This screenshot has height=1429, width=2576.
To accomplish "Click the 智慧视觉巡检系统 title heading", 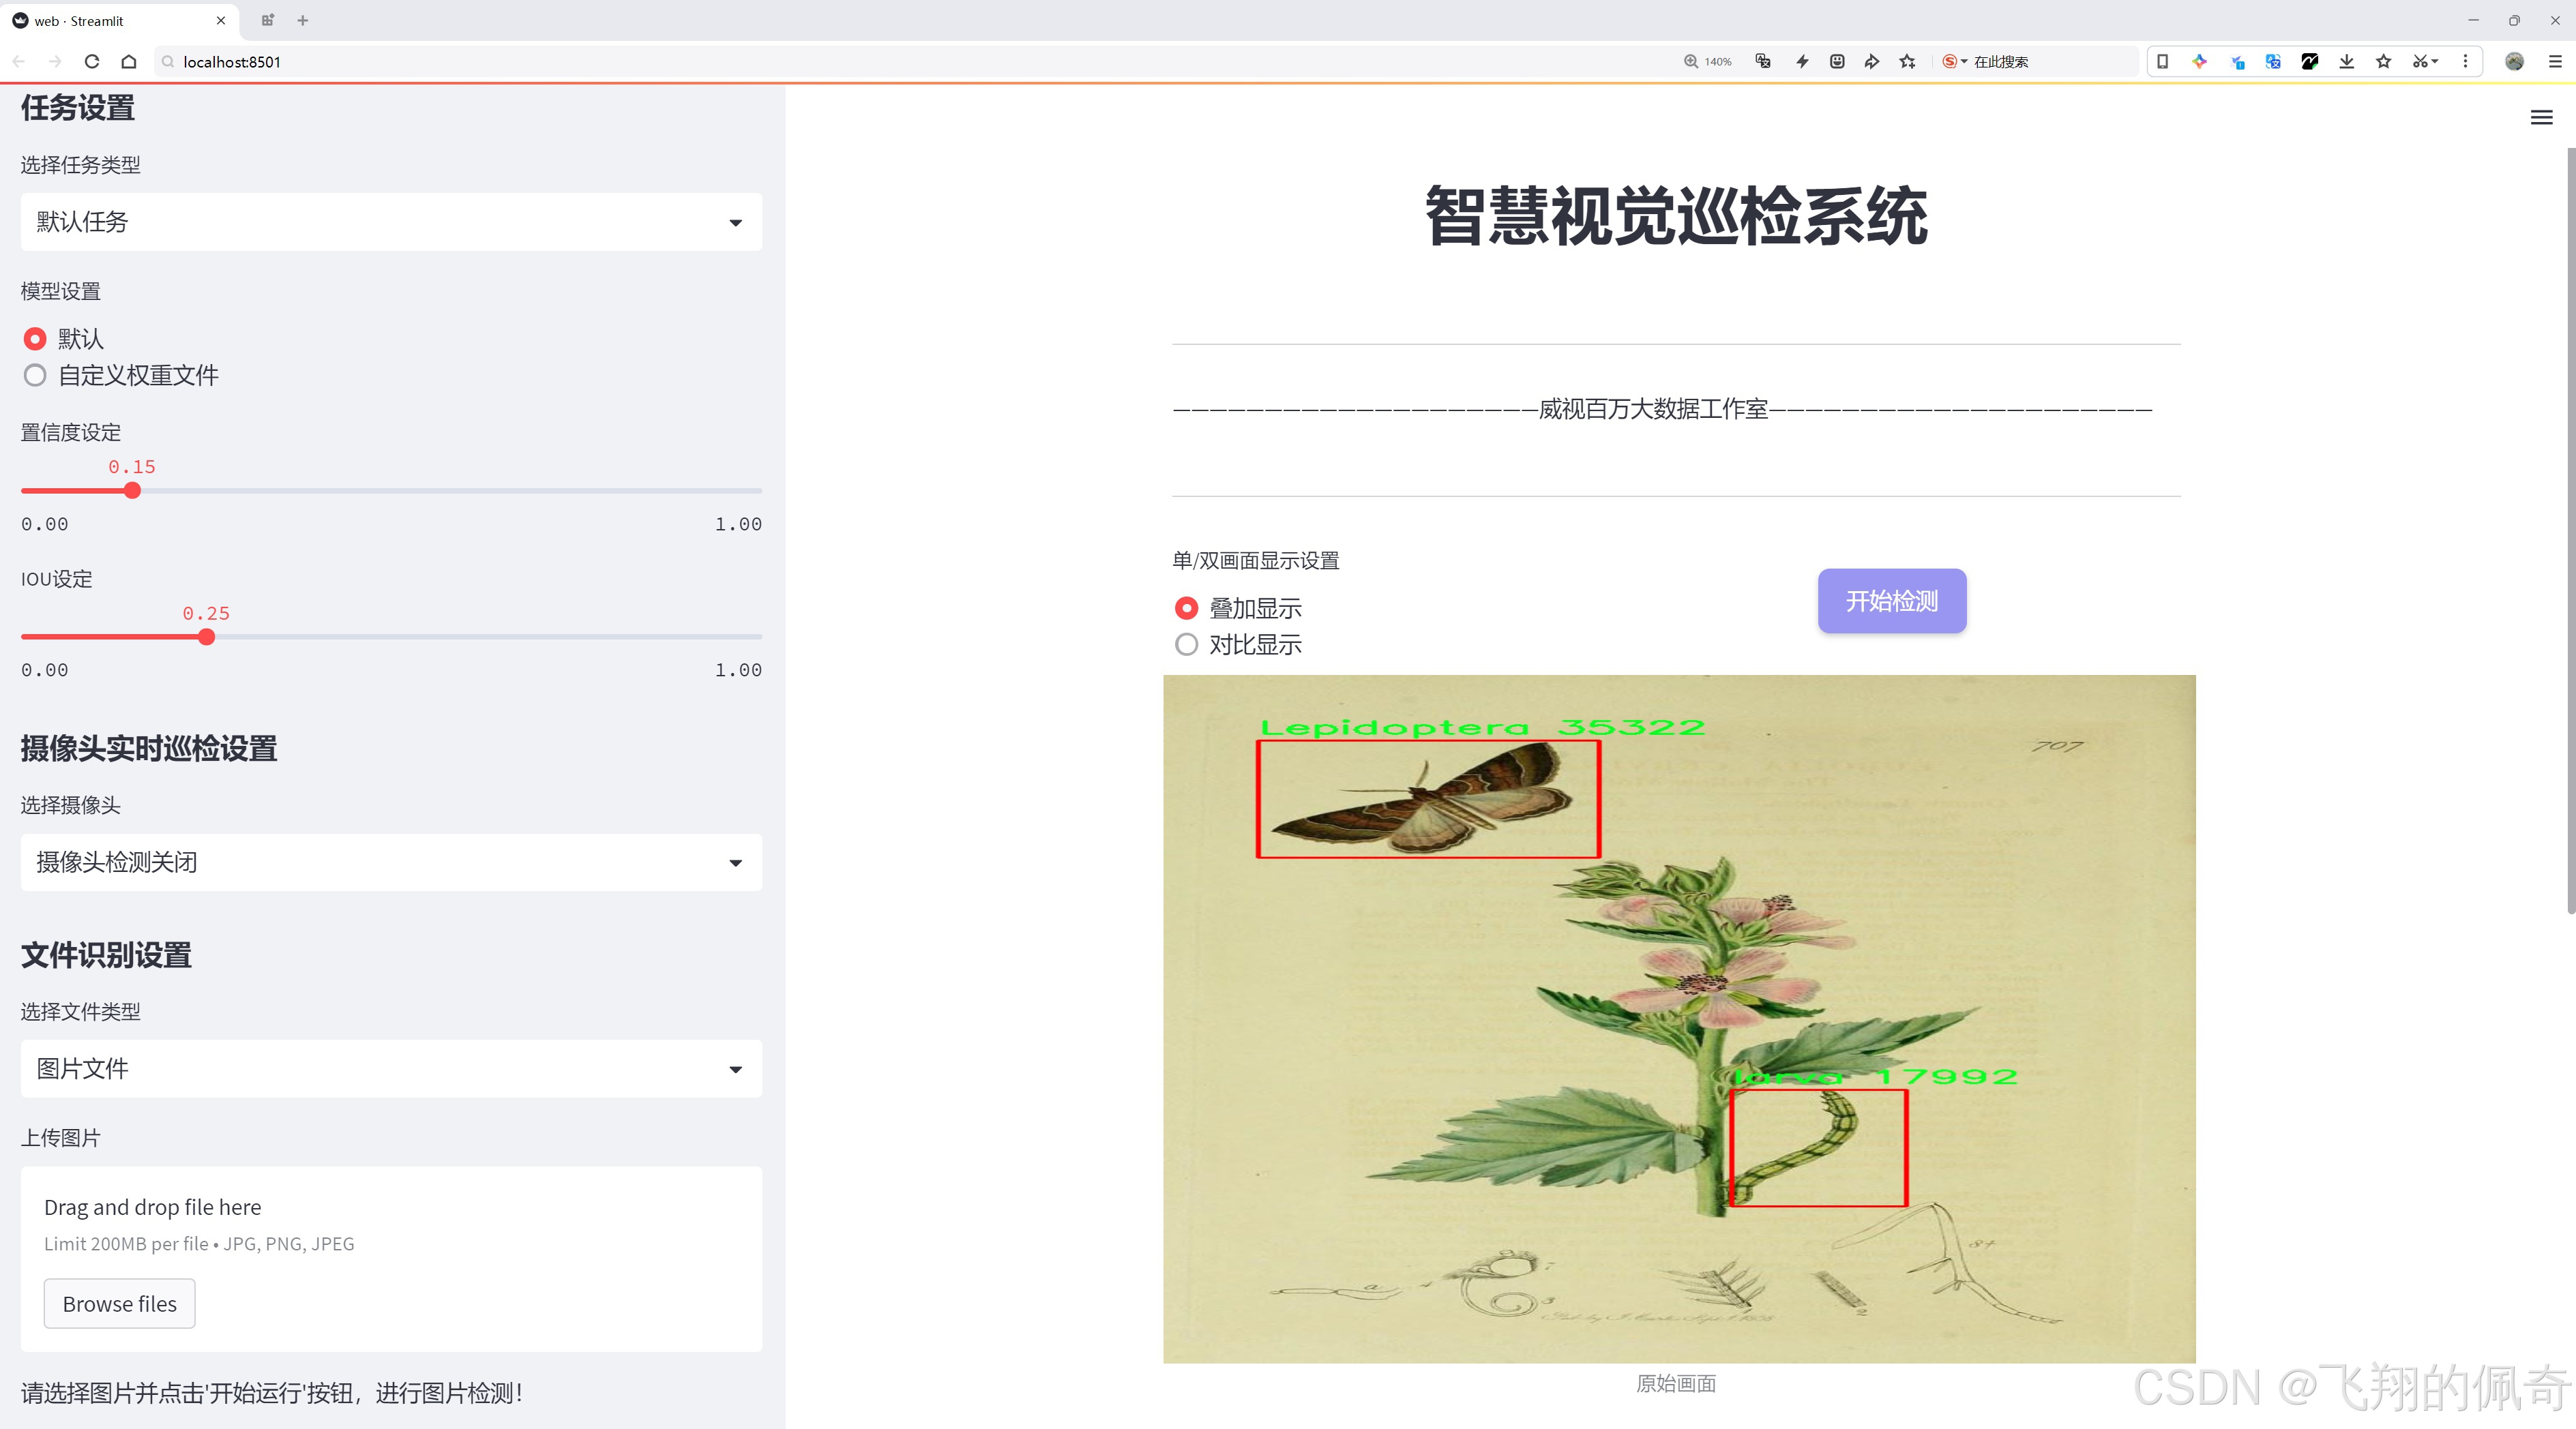I will [1676, 216].
